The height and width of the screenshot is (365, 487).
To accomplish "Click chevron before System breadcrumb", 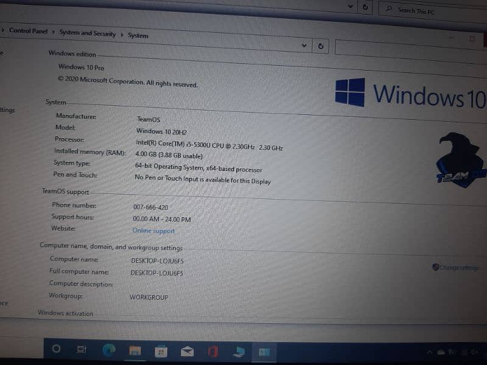I will click(122, 35).
